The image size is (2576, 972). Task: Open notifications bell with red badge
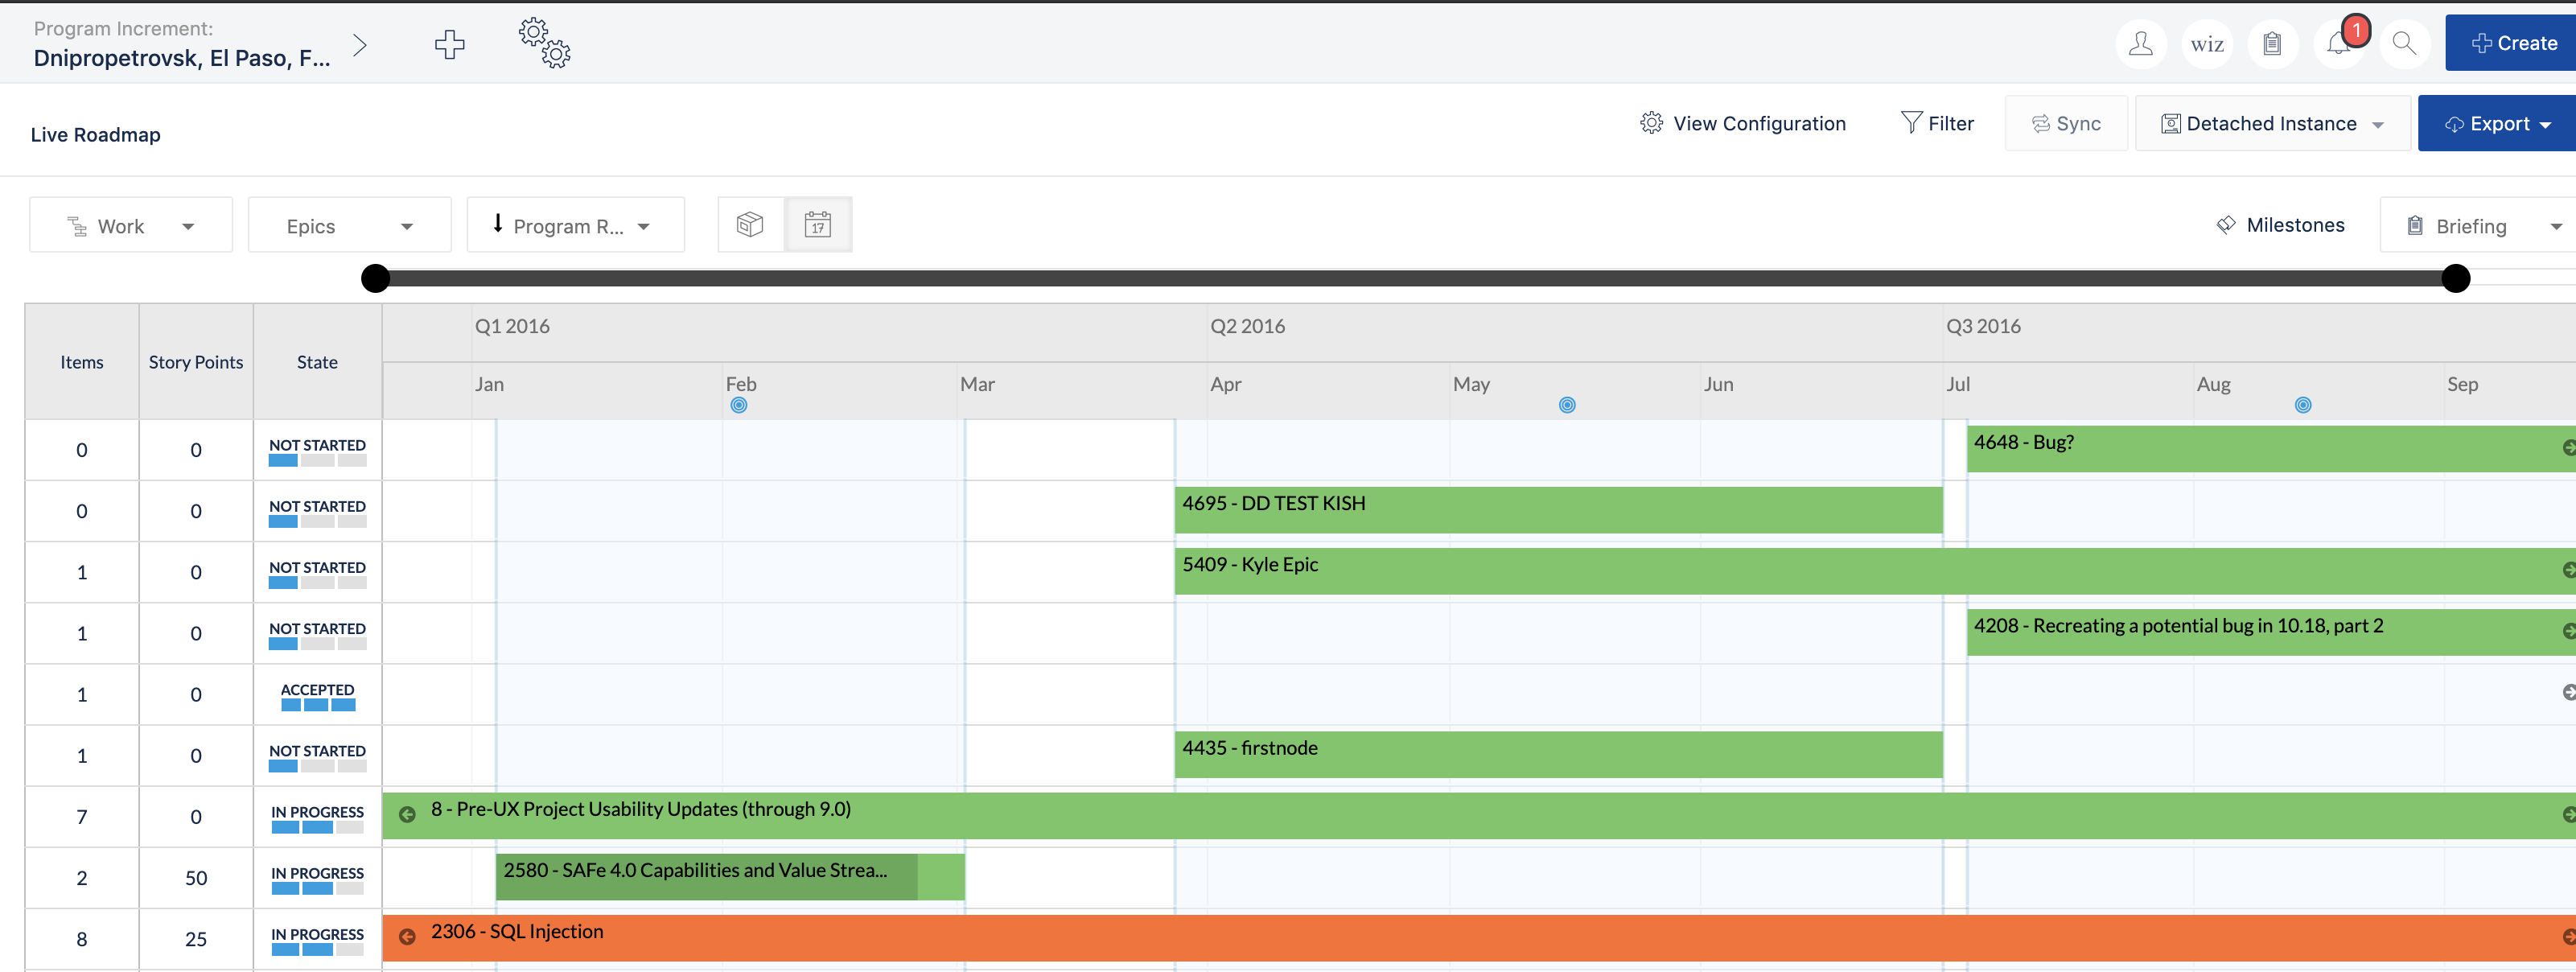pos(2338,44)
